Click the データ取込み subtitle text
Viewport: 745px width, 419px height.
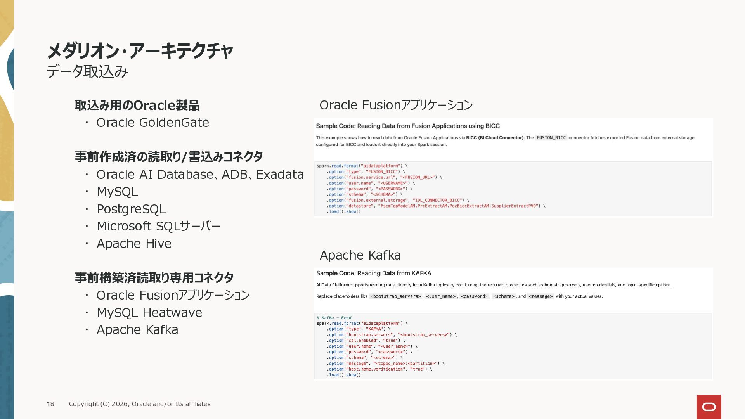click(x=87, y=72)
